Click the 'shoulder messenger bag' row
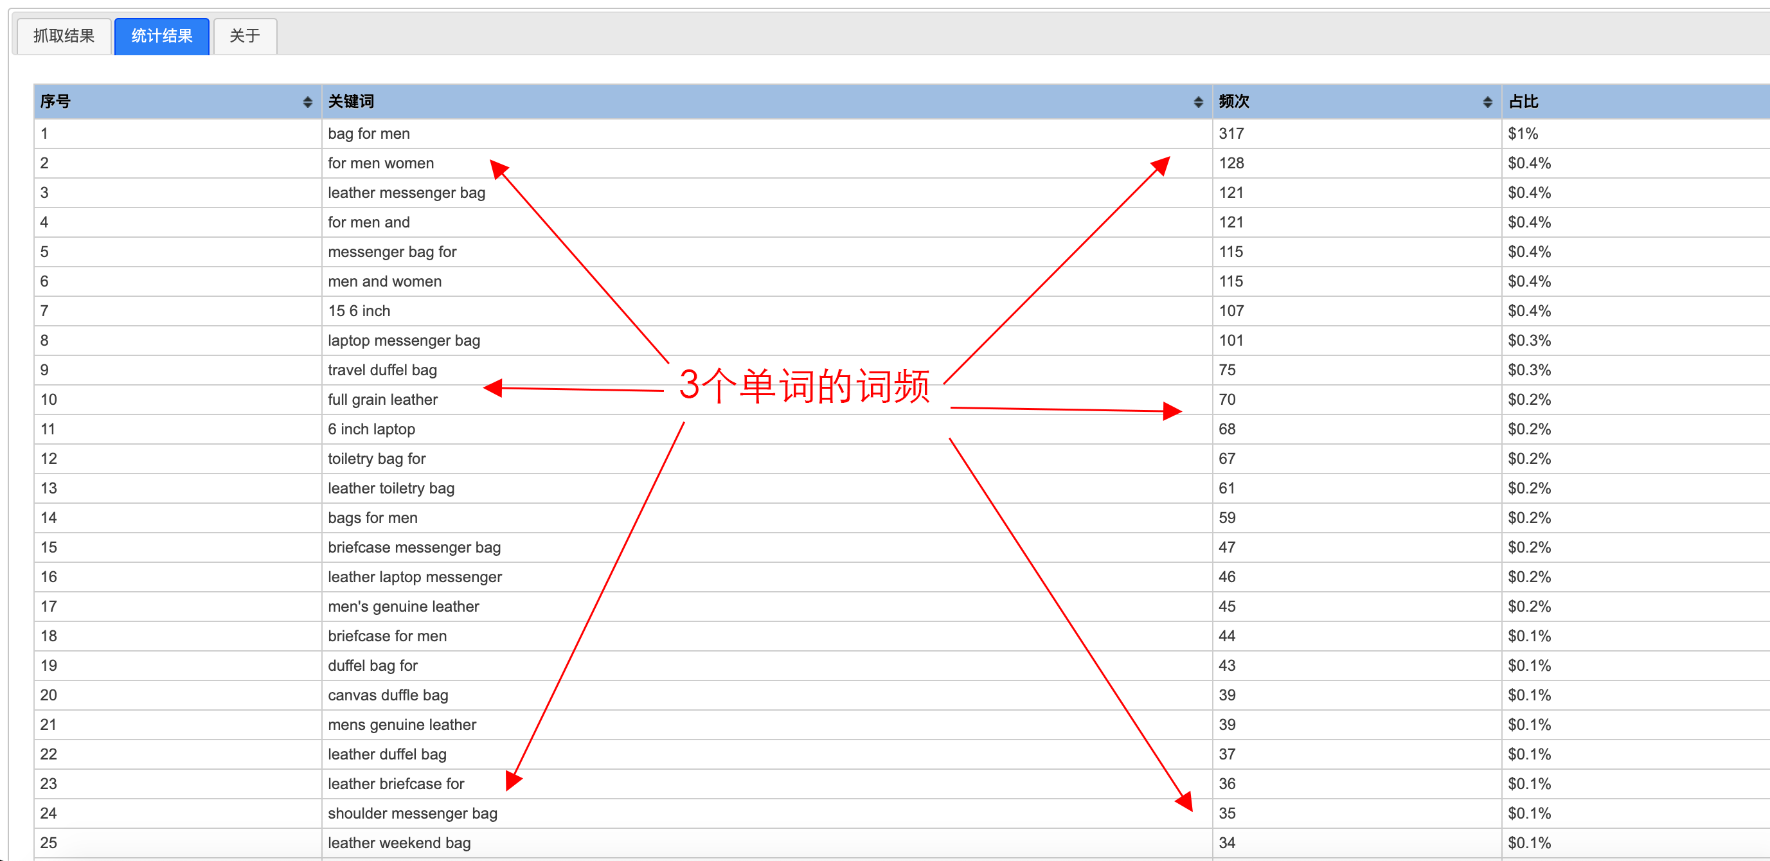Viewport: 1770px width, 861px height. click(412, 813)
